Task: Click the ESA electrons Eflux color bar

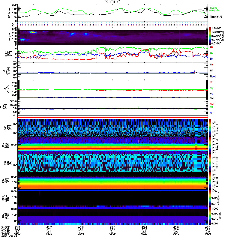Action: (210, 181)
